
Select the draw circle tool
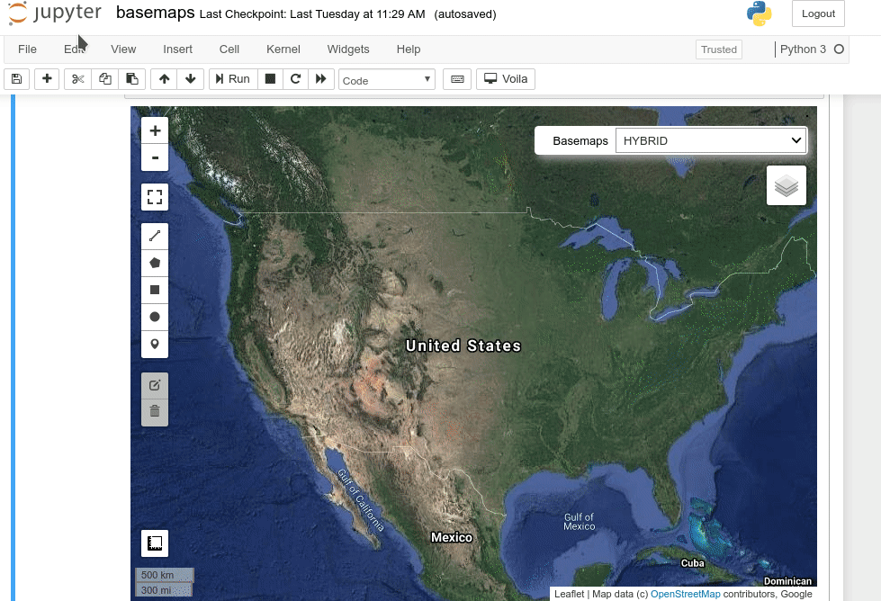(155, 317)
